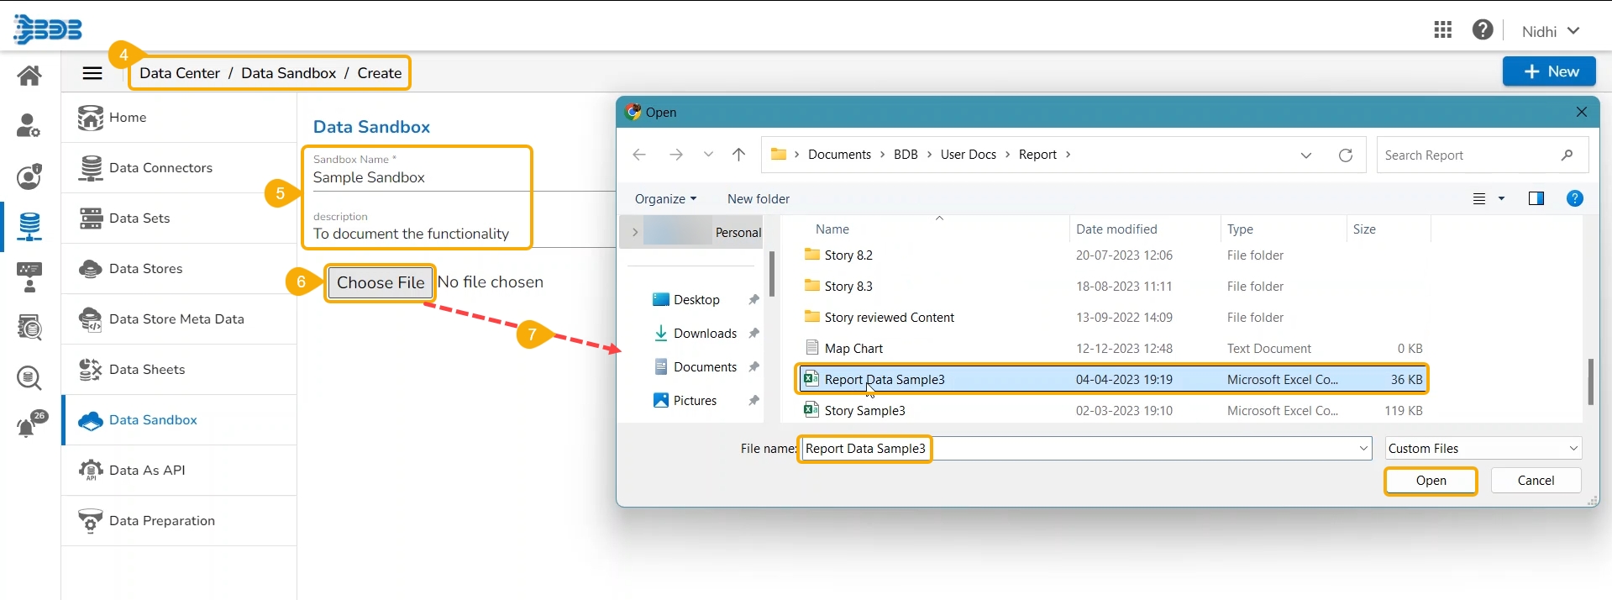Click the Choose File button

tap(381, 283)
